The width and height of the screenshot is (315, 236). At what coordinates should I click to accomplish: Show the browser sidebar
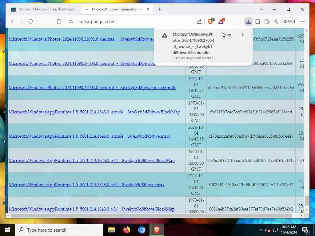(258, 22)
